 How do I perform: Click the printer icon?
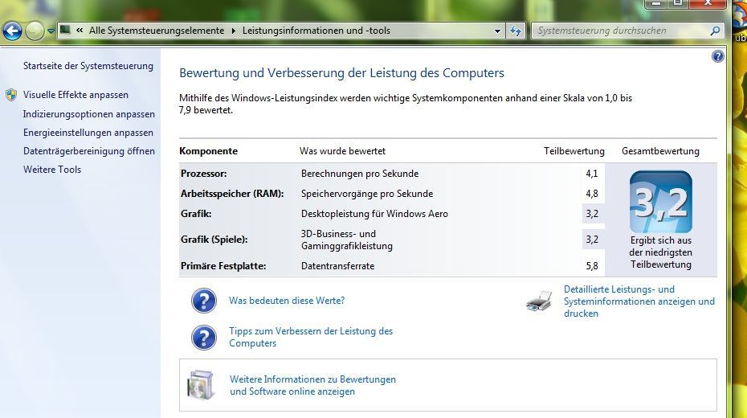click(539, 301)
